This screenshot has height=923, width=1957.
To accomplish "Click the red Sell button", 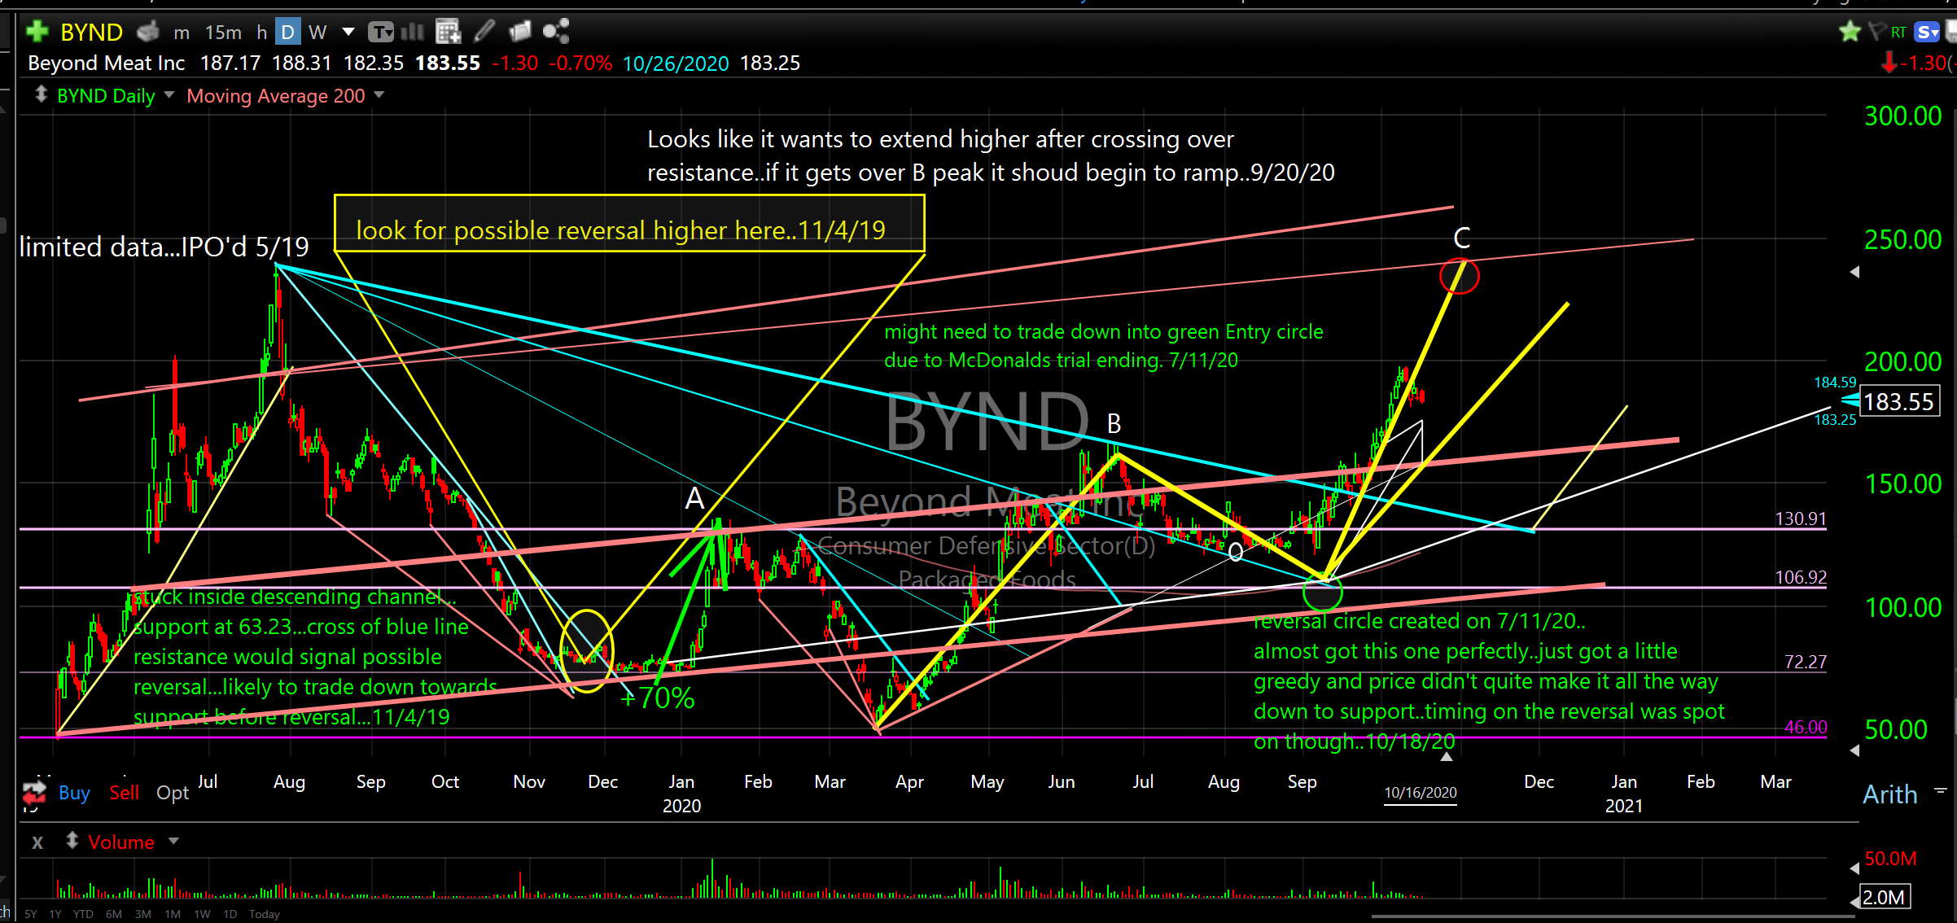I will (124, 793).
